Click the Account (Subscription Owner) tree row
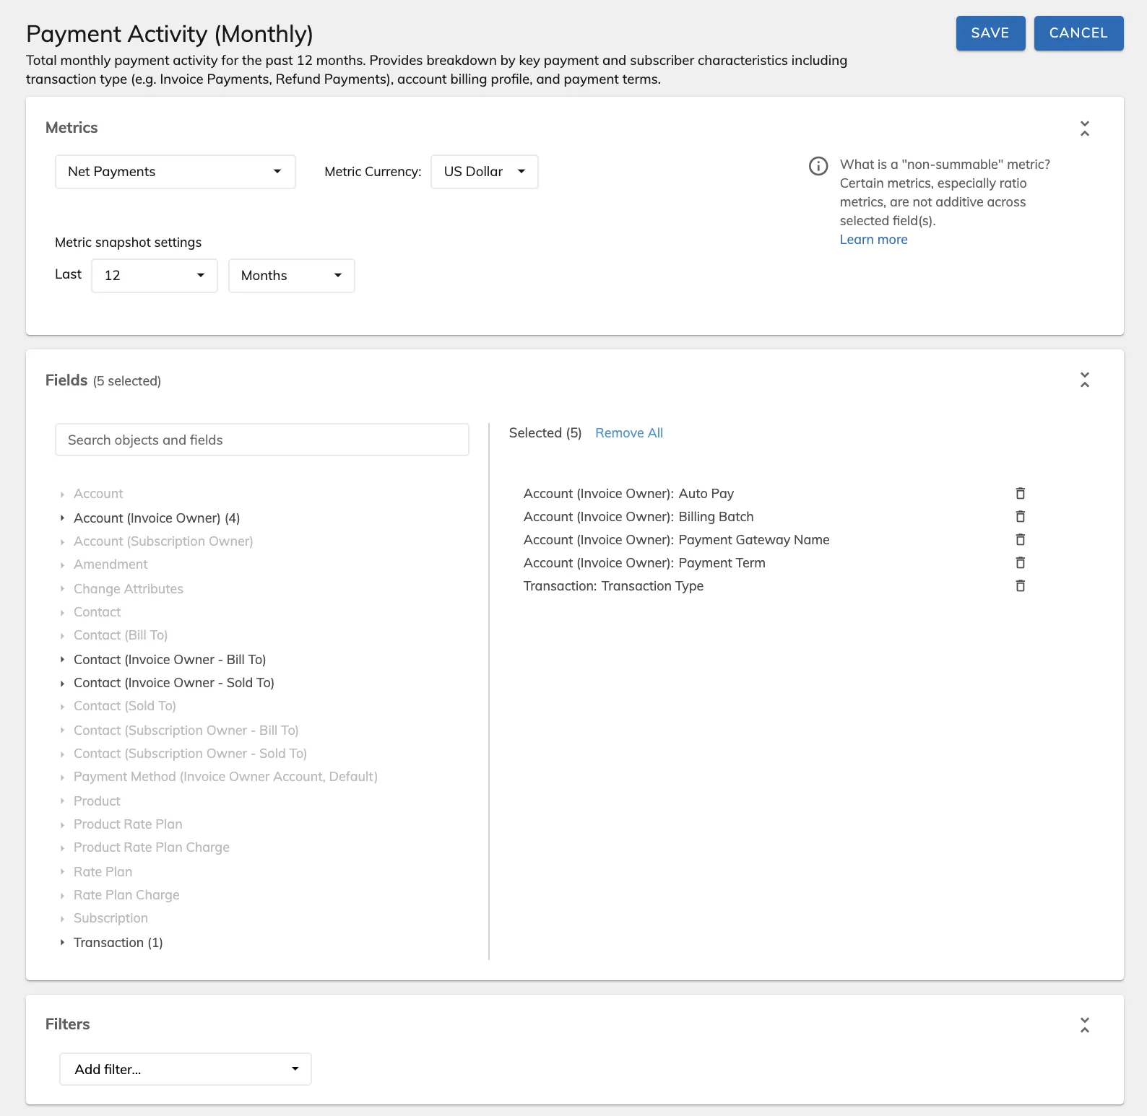Viewport: 1147px width, 1116px height. tap(163, 541)
